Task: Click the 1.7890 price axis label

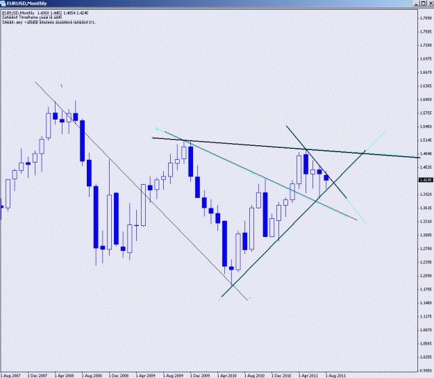Action: pyautogui.click(x=426, y=18)
